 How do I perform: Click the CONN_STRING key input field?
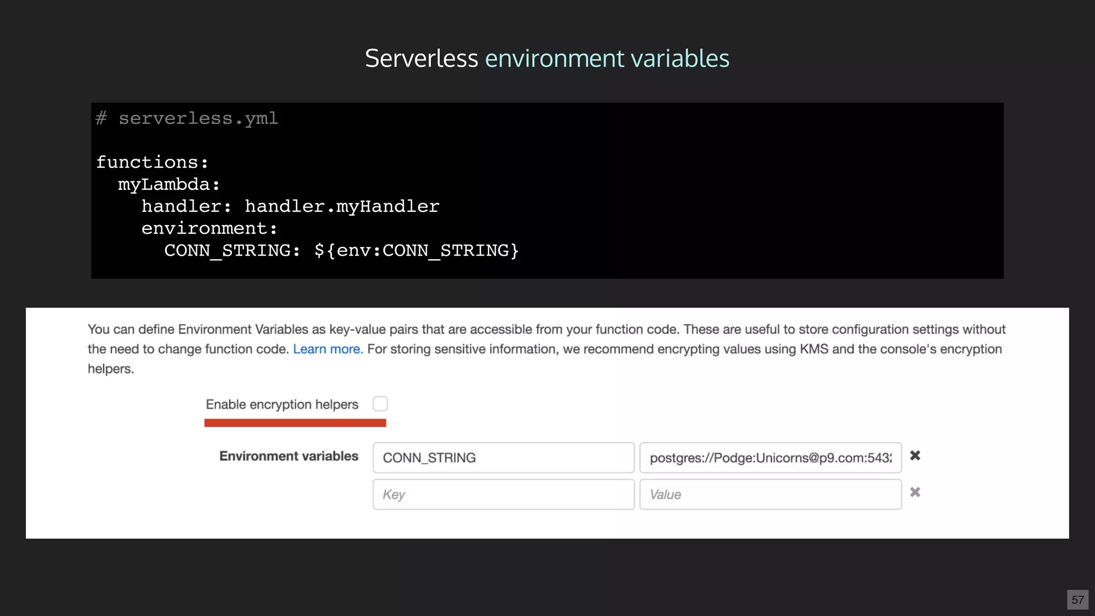(504, 458)
